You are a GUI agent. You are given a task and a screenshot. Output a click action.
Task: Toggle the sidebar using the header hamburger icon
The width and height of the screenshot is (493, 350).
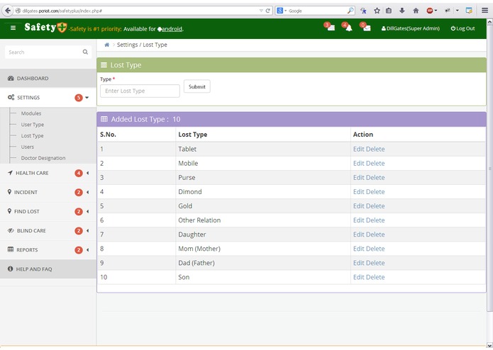pos(13,28)
